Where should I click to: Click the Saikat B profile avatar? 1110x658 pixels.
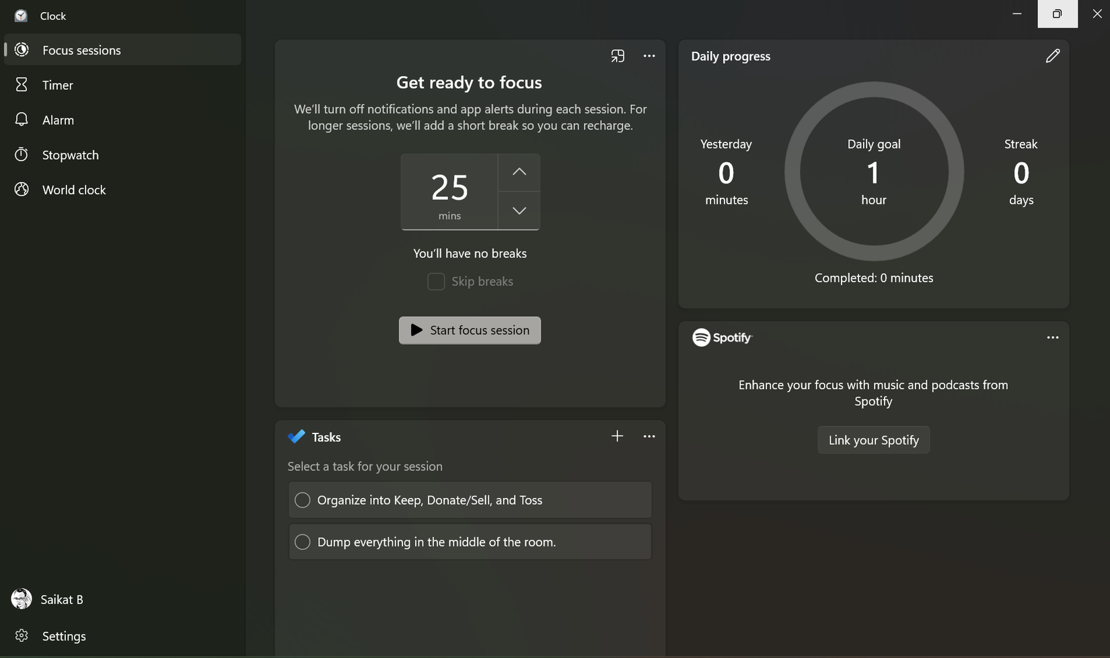(x=22, y=599)
